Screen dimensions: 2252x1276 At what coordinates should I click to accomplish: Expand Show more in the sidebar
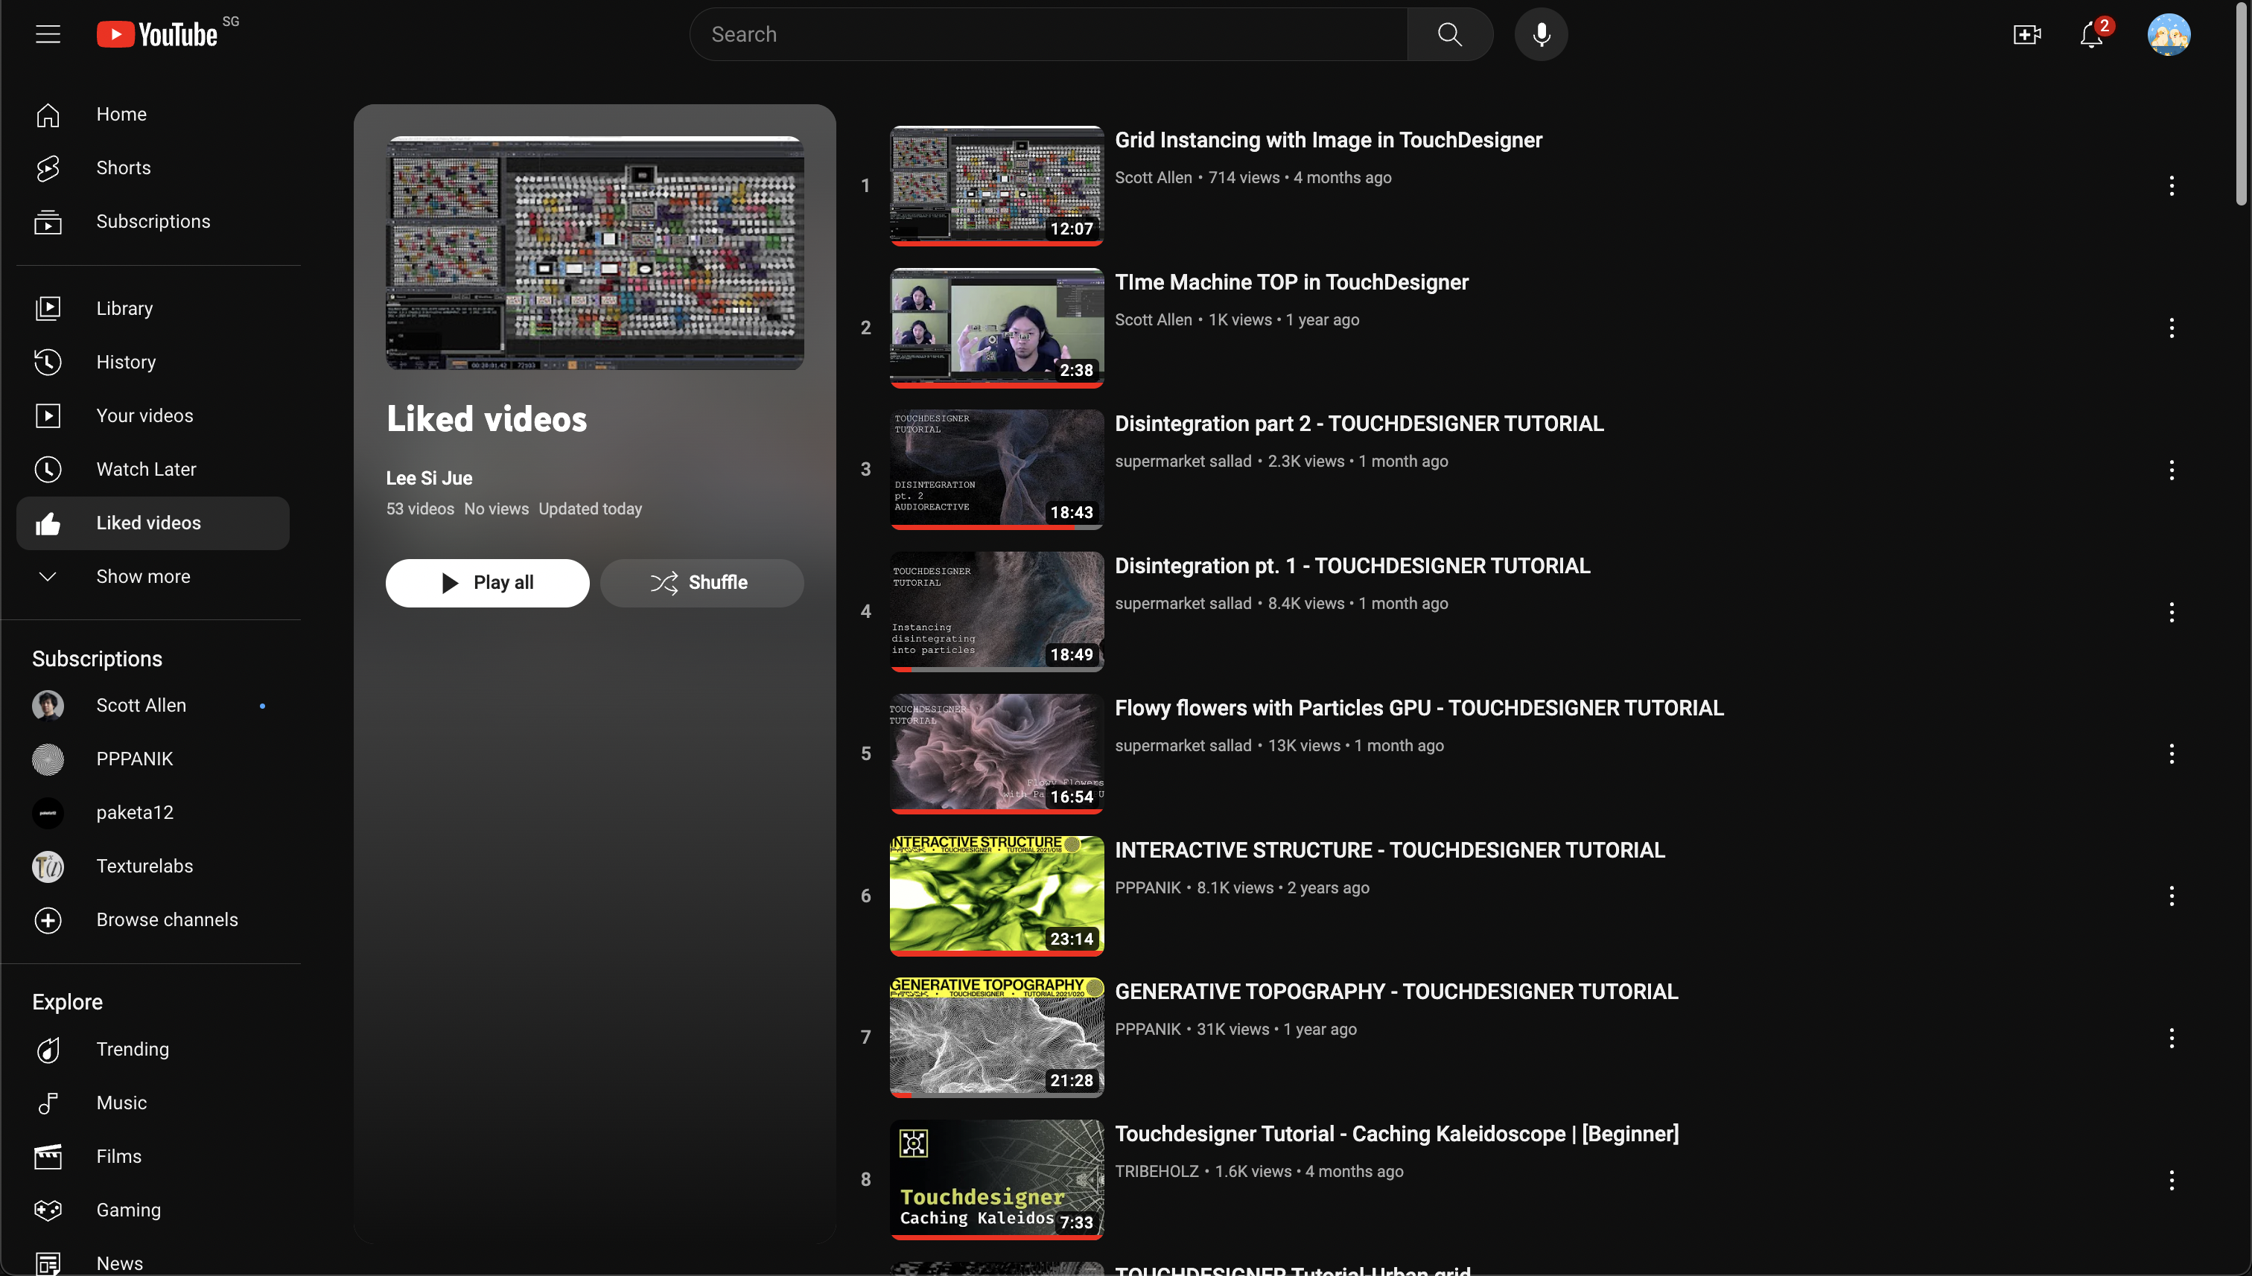142,577
